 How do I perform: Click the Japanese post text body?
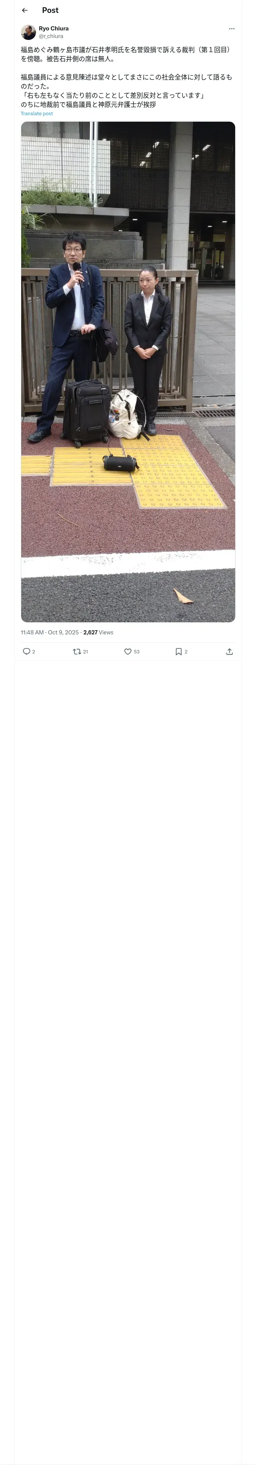click(127, 77)
